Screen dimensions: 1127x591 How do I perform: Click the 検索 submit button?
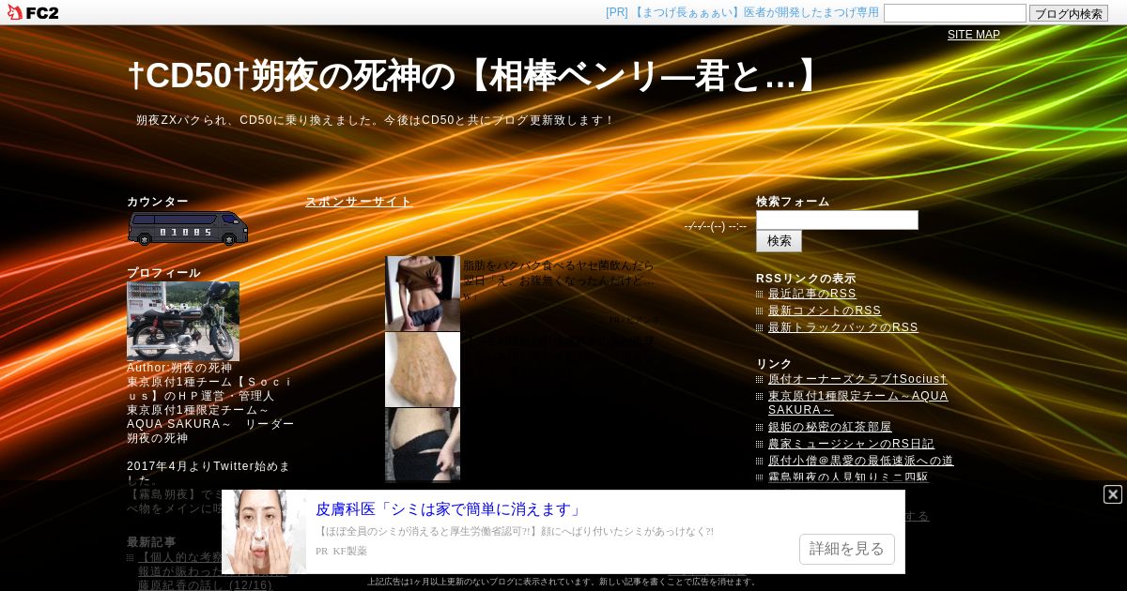click(779, 241)
